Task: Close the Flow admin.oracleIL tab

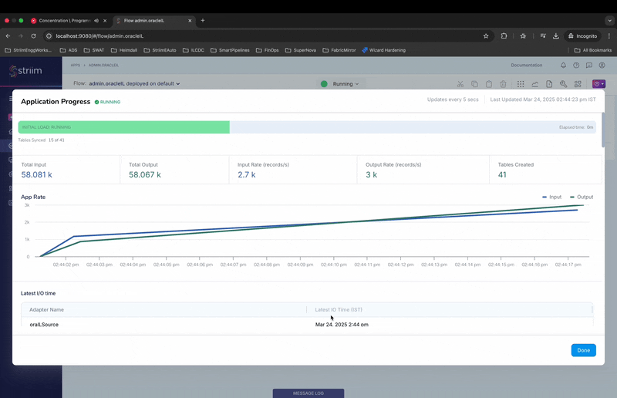Action: pos(190,21)
